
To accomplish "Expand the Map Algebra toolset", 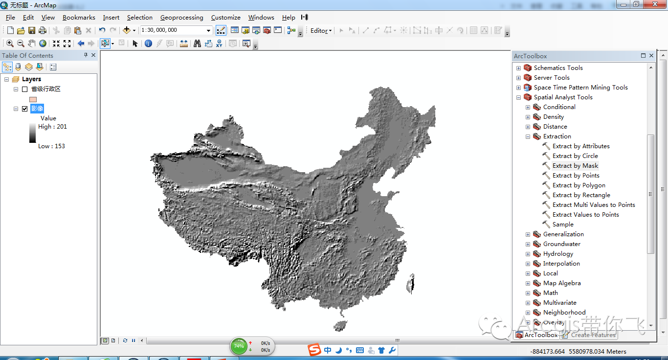I will click(x=528, y=283).
